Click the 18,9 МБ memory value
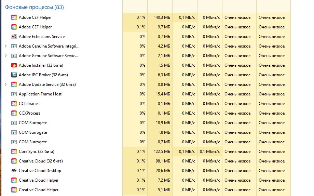This screenshot has width=314, height=196. click(x=163, y=123)
